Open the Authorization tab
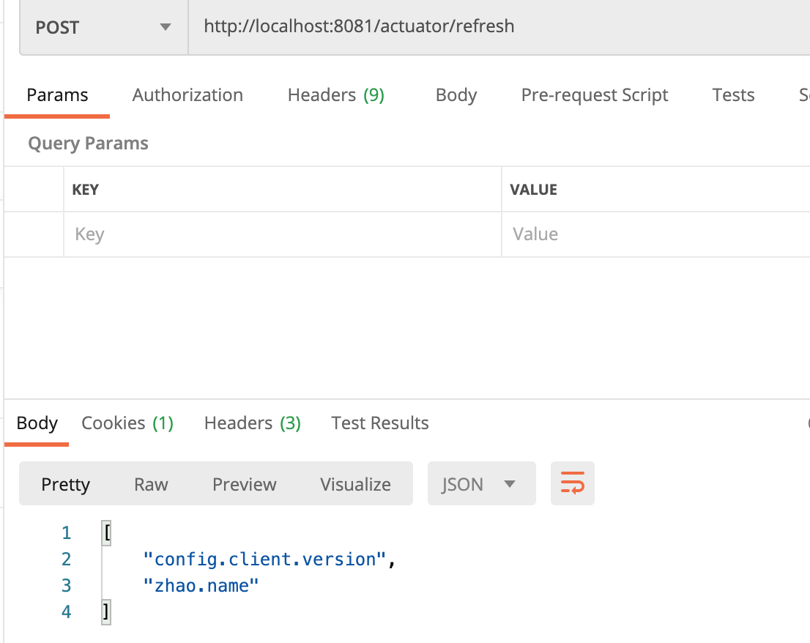This screenshot has width=810, height=643. (187, 95)
